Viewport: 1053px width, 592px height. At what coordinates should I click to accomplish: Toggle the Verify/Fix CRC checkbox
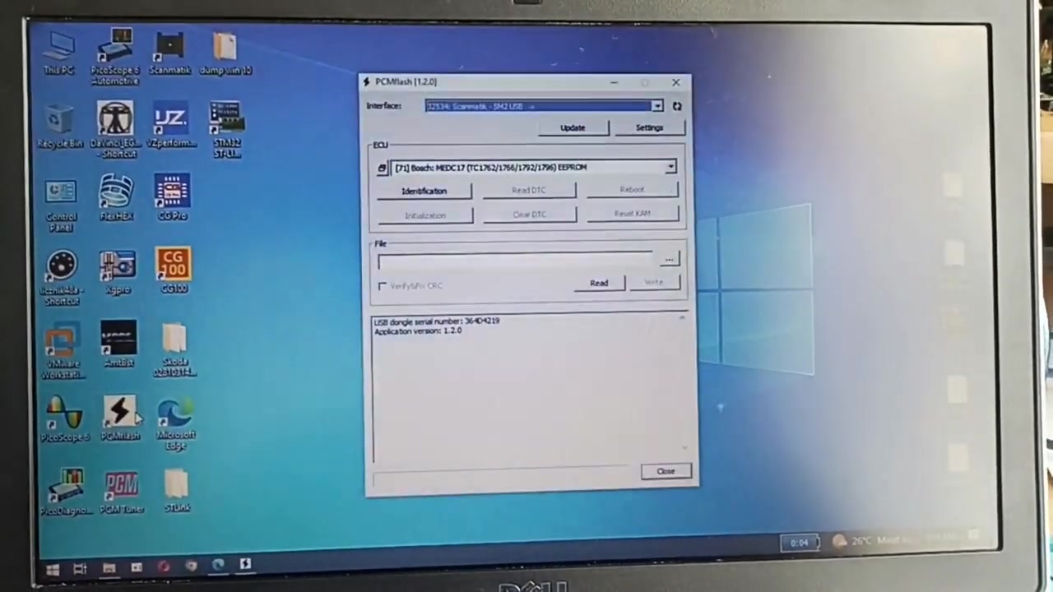[383, 286]
